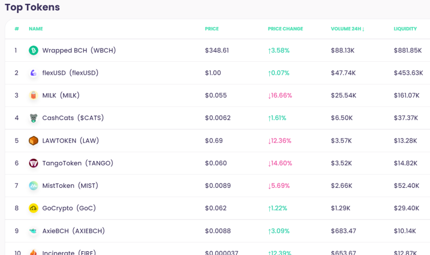Click the CashCats cat icon
Screen dimensions: 430x255
pyautogui.click(x=33, y=118)
